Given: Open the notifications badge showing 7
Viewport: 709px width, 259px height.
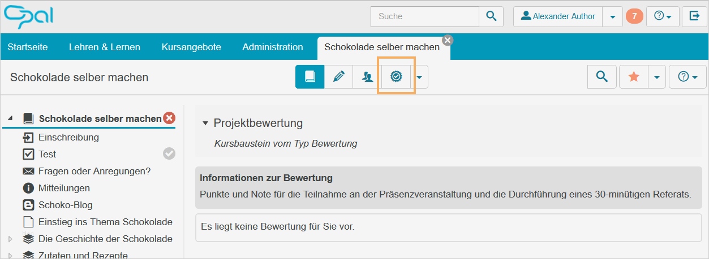Looking at the screenshot, I should click(634, 16).
